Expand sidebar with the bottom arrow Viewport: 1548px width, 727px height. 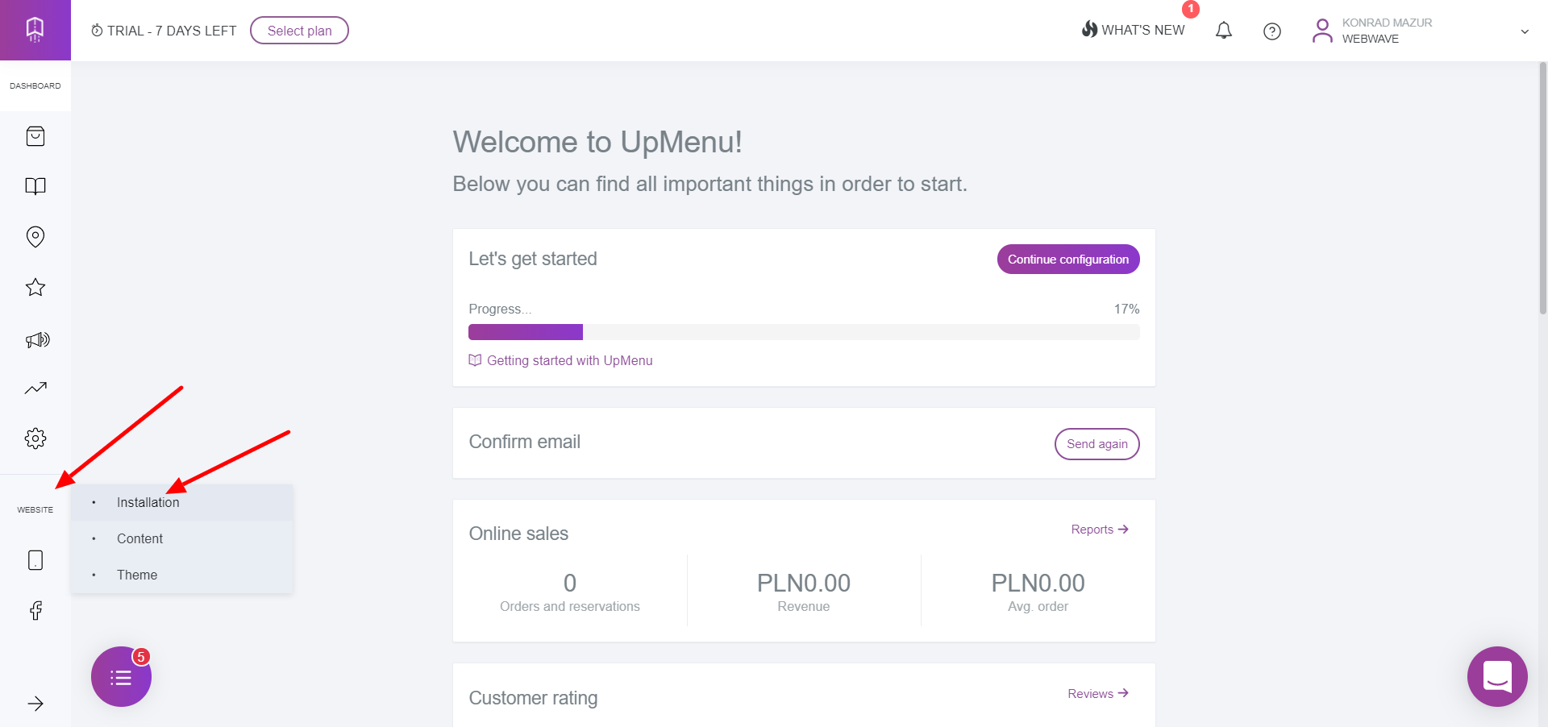(35, 704)
